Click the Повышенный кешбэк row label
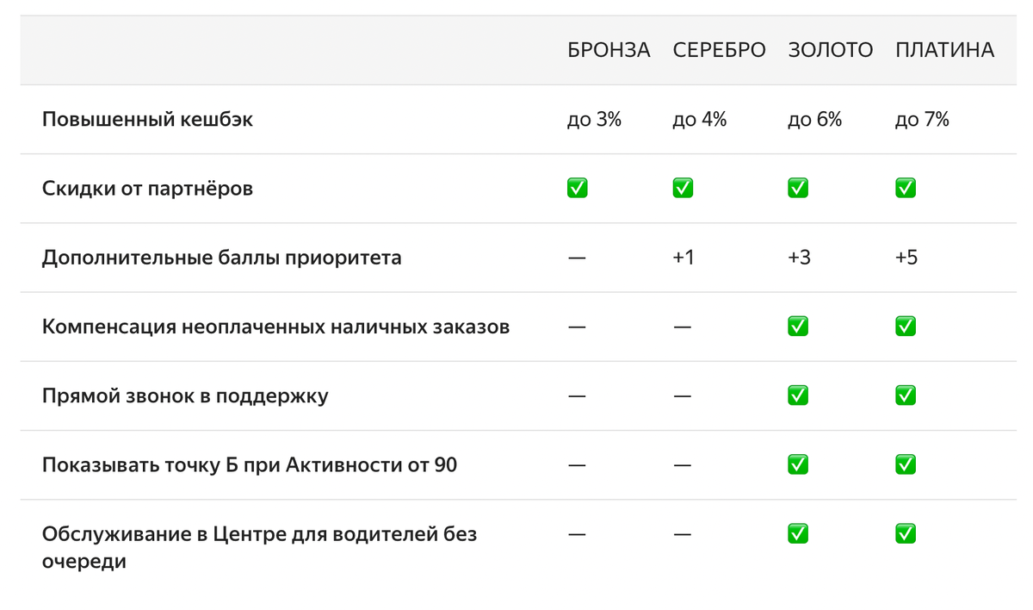This screenshot has width=1033, height=610. pyautogui.click(x=147, y=119)
